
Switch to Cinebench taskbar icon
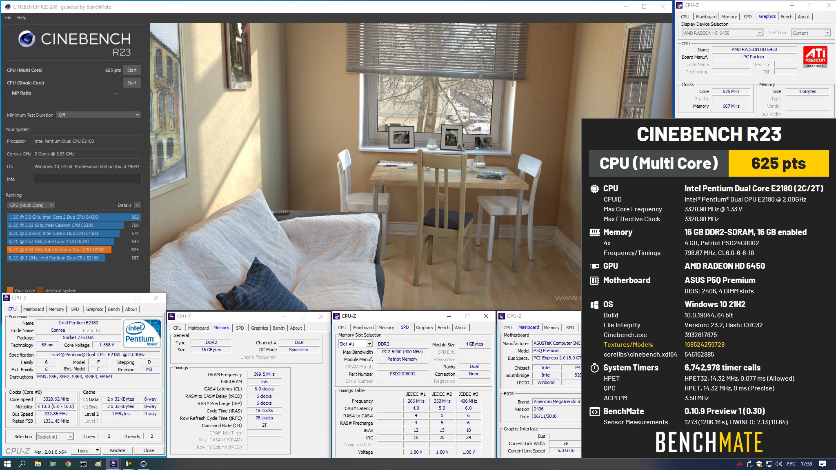(144, 464)
